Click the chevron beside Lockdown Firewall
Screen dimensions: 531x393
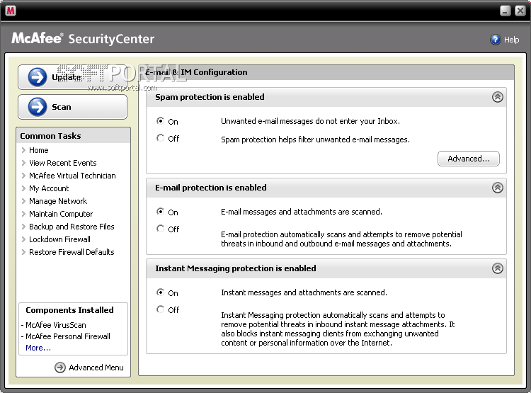23,239
